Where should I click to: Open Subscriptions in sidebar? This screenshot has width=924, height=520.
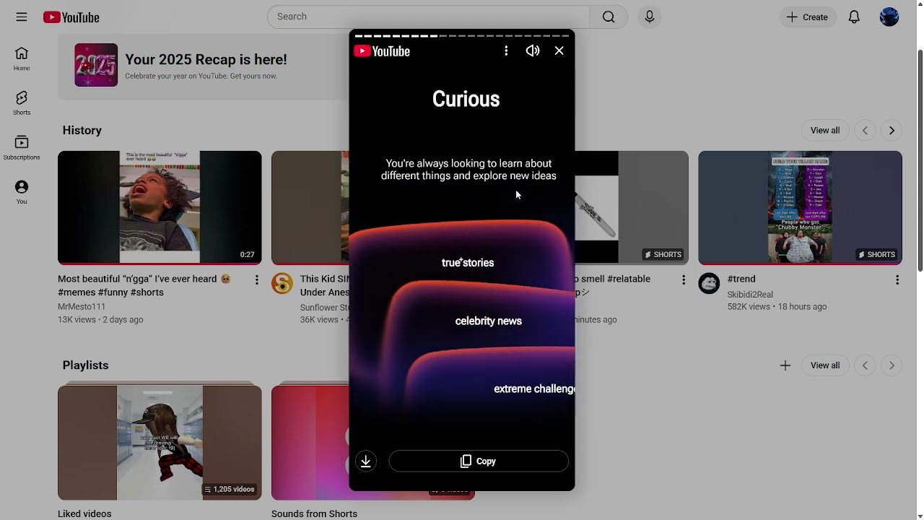click(22, 148)
